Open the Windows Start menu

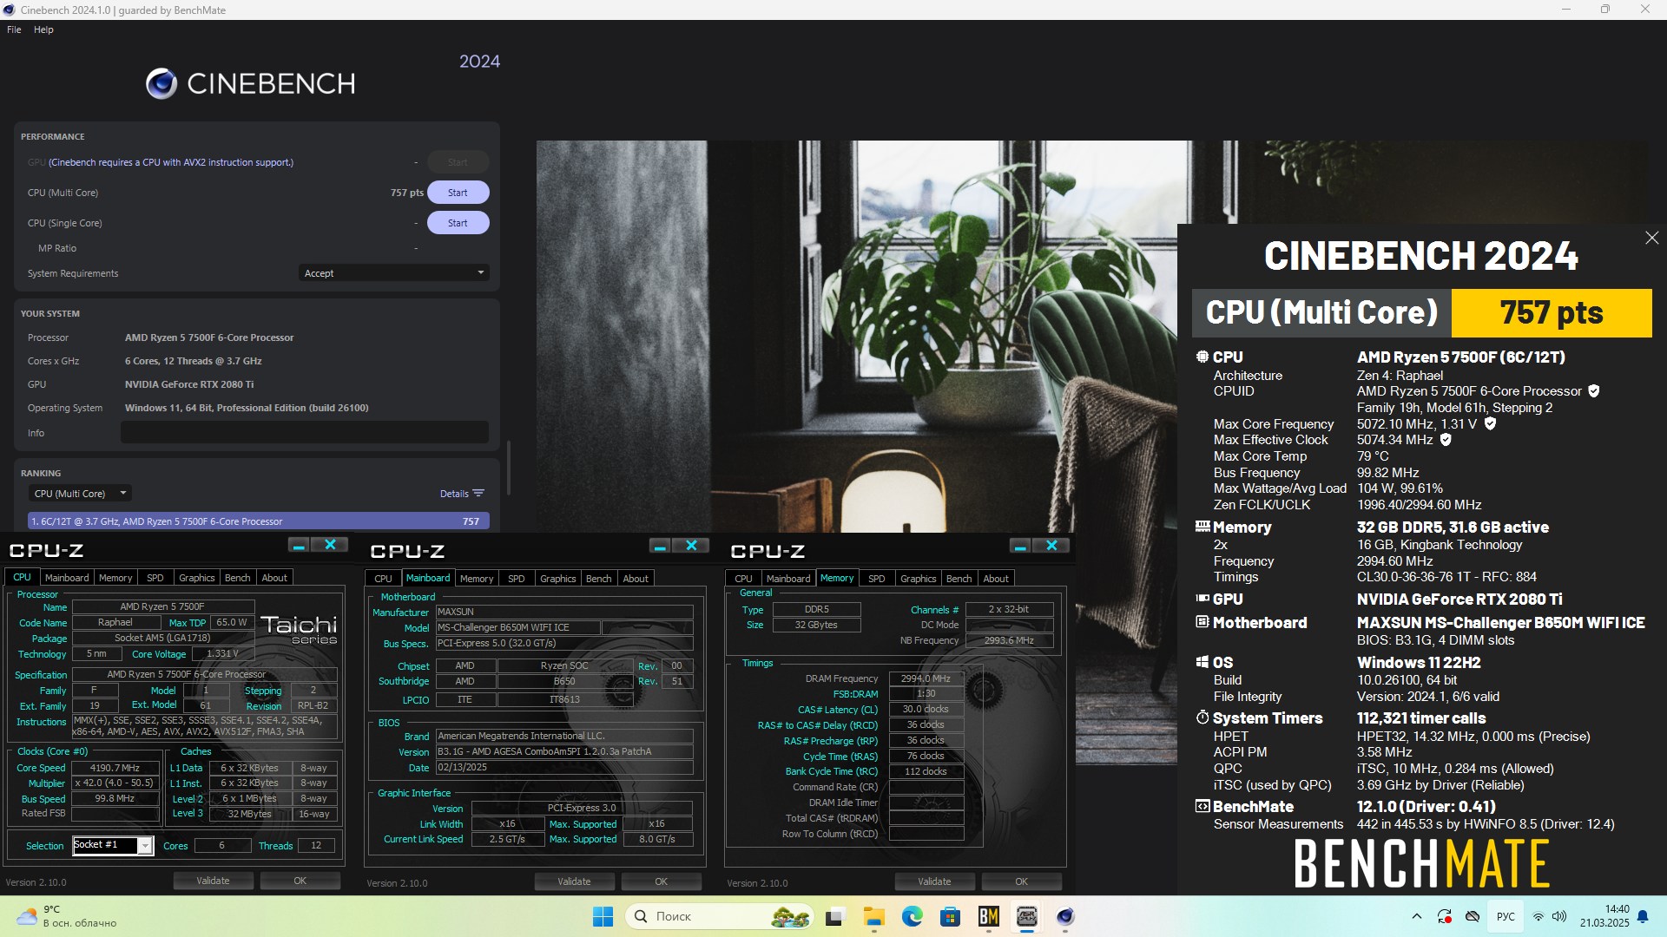click(x=603, y=916)
